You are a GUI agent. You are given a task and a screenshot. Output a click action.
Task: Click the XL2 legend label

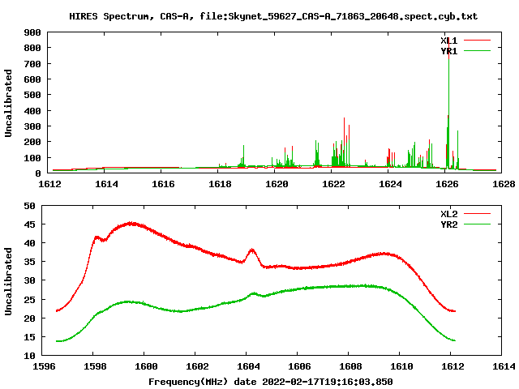[x=448, y=214]
